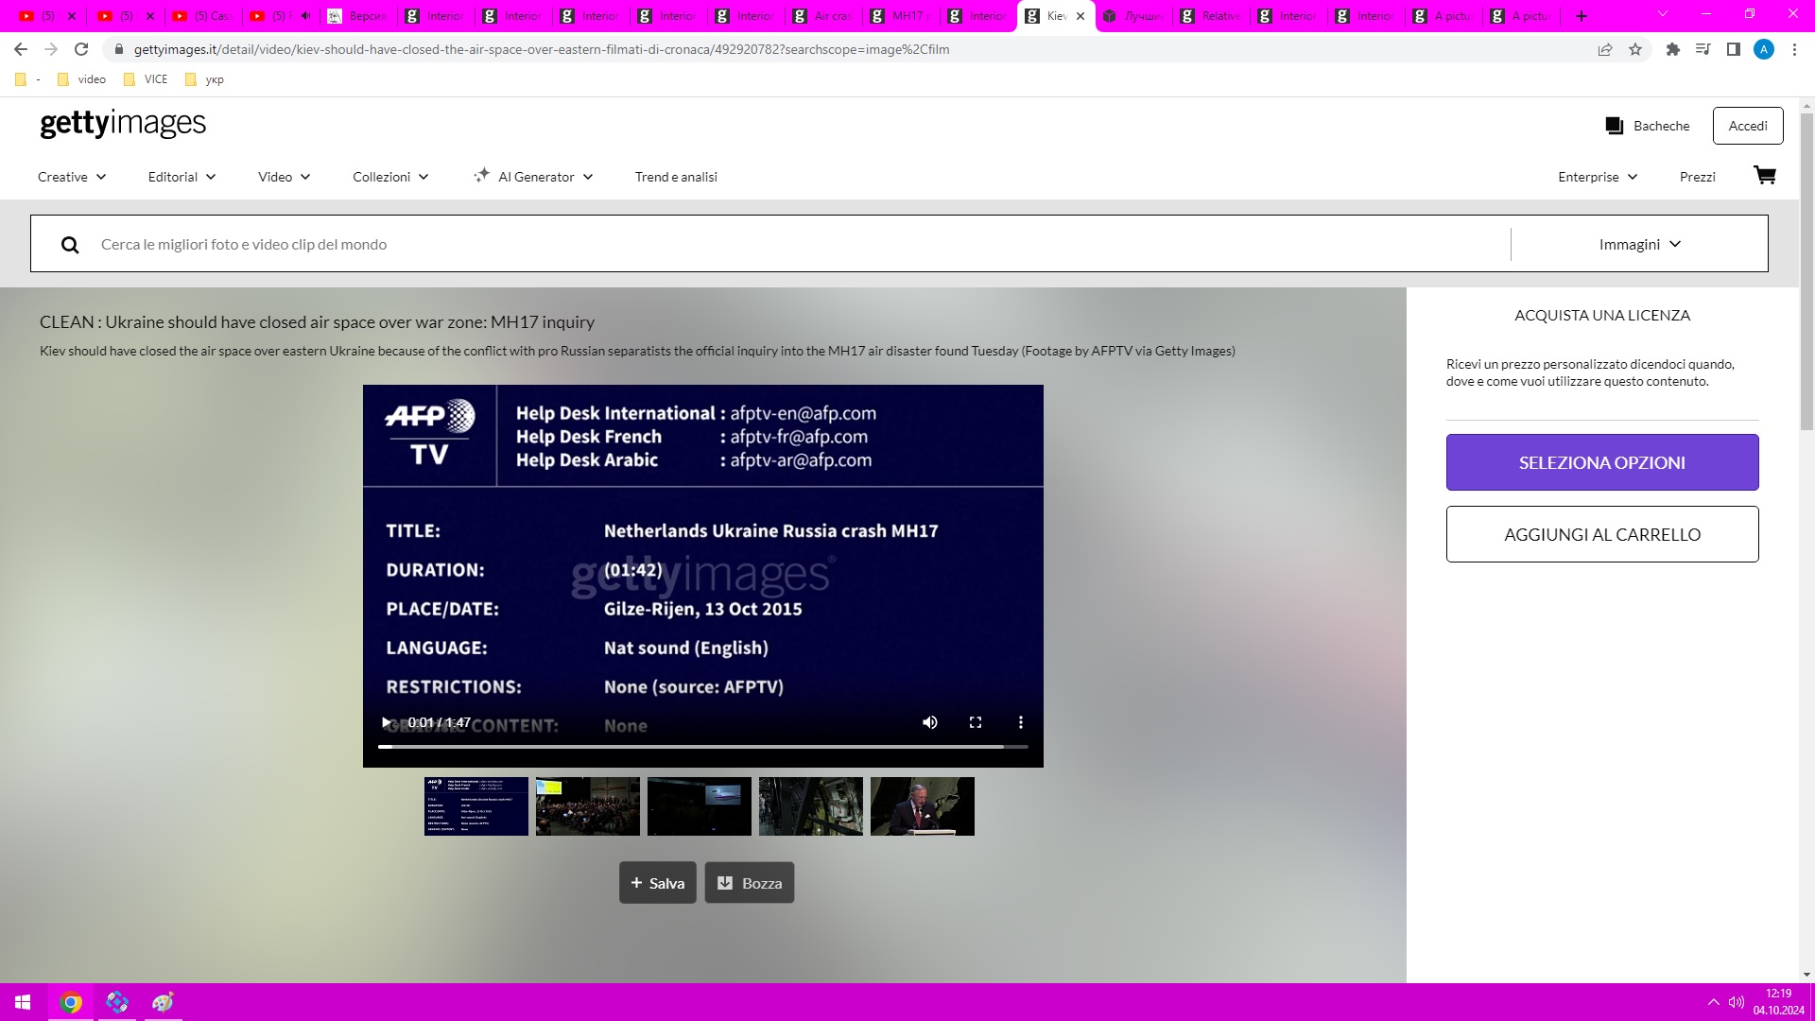This screenshot has height=1021, width=1815.
Task: Open the VICE bookmarks folder
Action: coord(147,79)
